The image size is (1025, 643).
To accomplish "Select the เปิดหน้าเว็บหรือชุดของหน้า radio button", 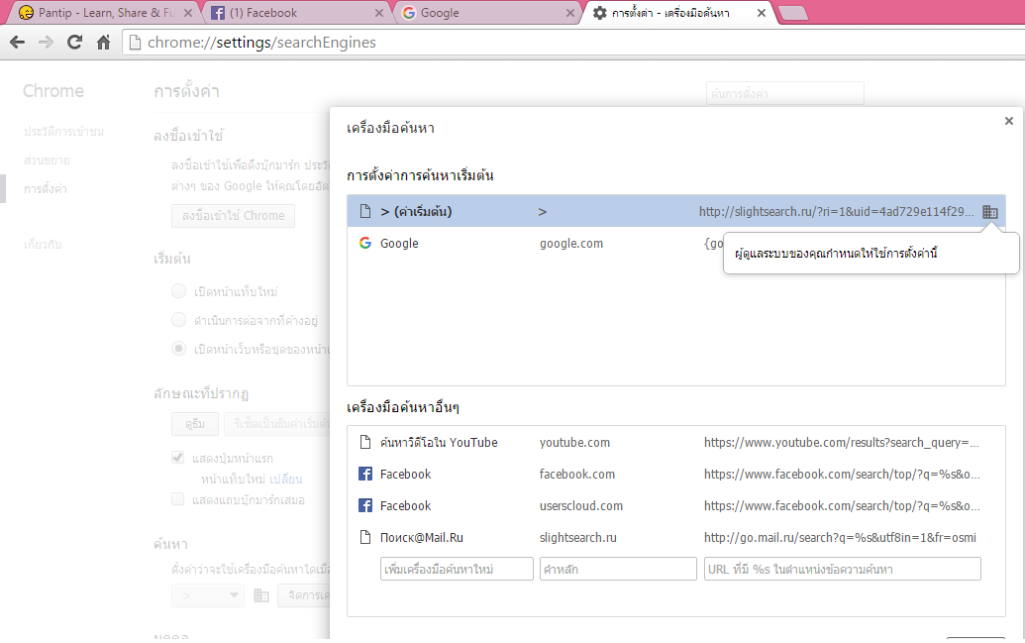I will click(x=178, y=349).
